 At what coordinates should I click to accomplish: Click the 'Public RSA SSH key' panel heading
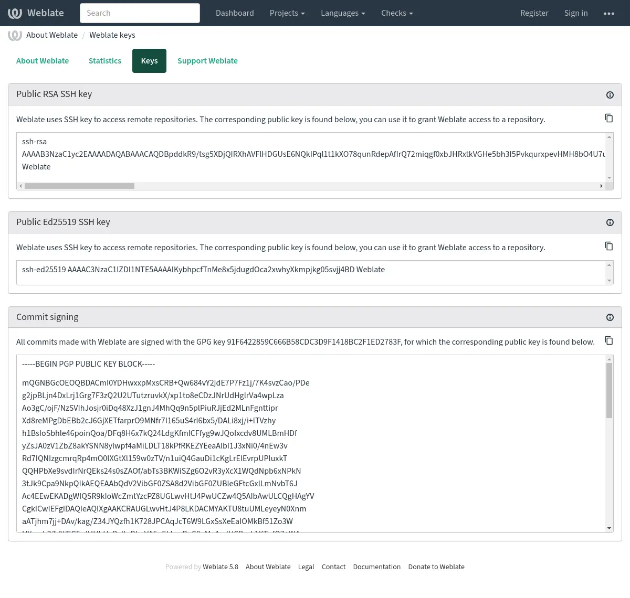pyautogui.click(x=54, y=94)
